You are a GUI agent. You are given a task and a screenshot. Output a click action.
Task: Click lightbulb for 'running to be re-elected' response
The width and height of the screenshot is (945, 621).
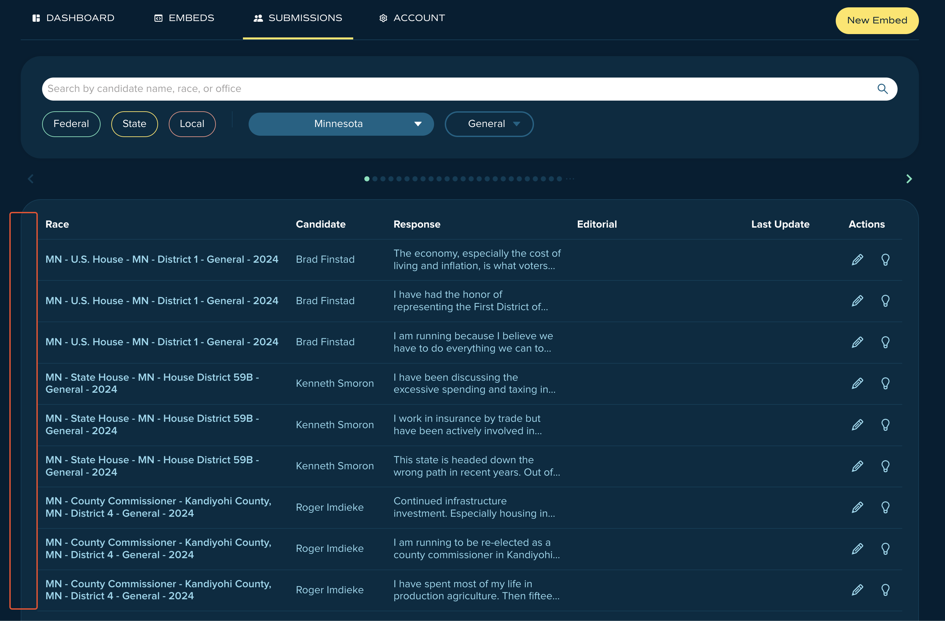tap(885, 549)
